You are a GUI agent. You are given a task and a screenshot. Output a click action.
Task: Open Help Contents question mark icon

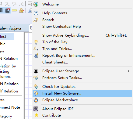click(36, 13)
